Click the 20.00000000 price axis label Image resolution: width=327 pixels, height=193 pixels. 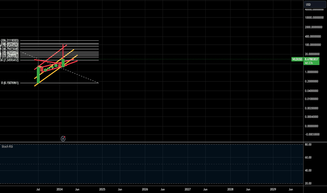tap(312, 54)
